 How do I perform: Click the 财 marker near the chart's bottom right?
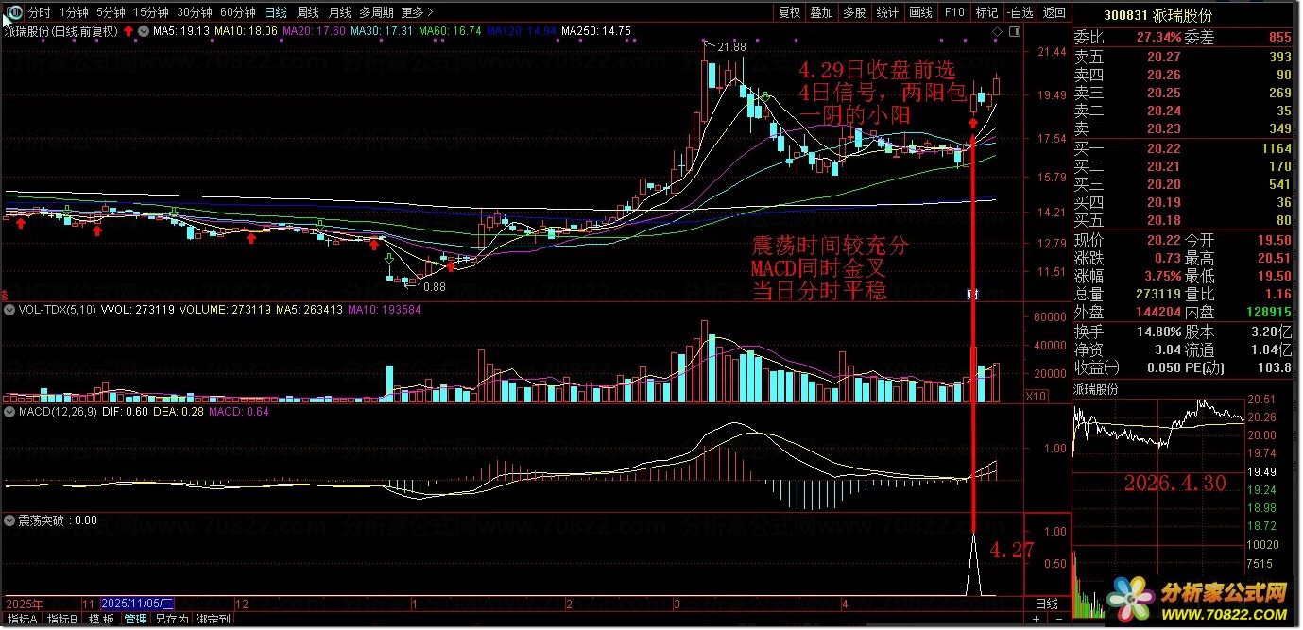point(972,295)
